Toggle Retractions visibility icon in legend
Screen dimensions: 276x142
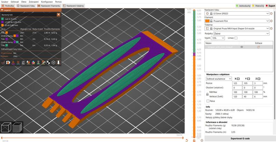pos(13,63)
